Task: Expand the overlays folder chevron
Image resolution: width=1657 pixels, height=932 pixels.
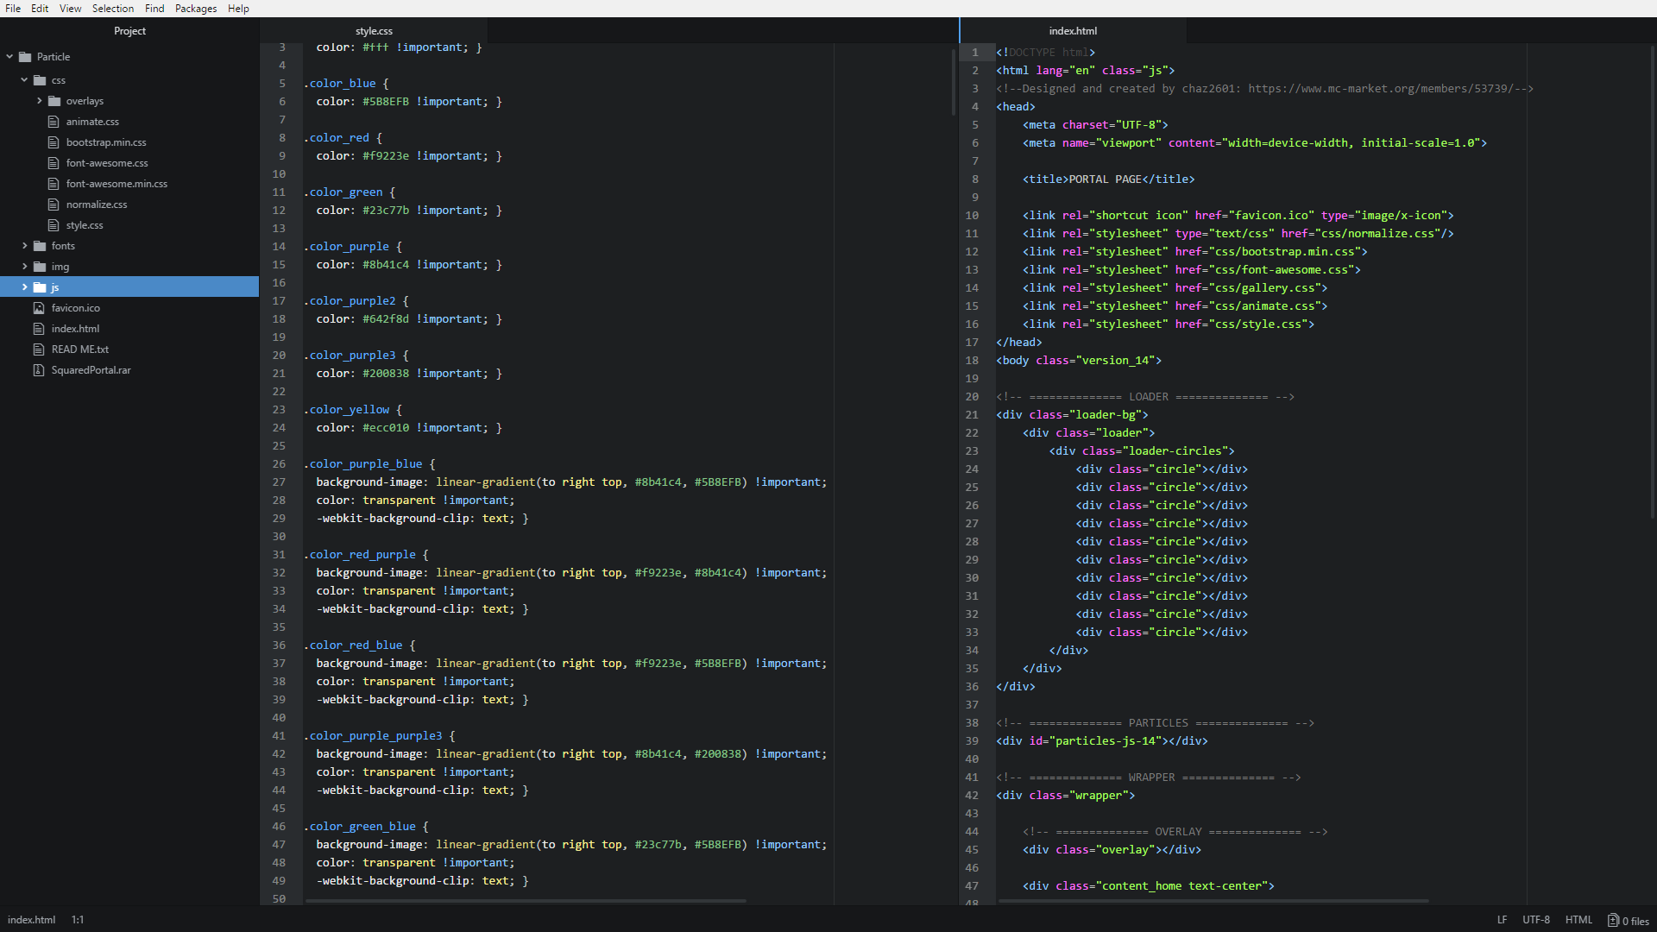Action: pos(40,101)
